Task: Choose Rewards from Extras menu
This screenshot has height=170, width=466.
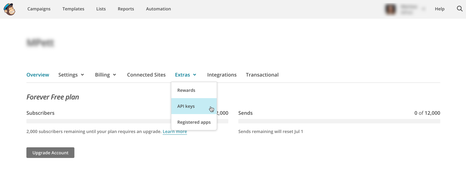Action: tap(194, 90)
